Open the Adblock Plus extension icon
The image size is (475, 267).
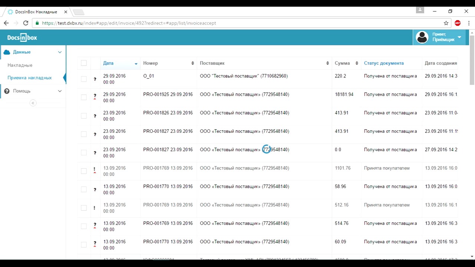pyautogui.click(x=458, y=23)
